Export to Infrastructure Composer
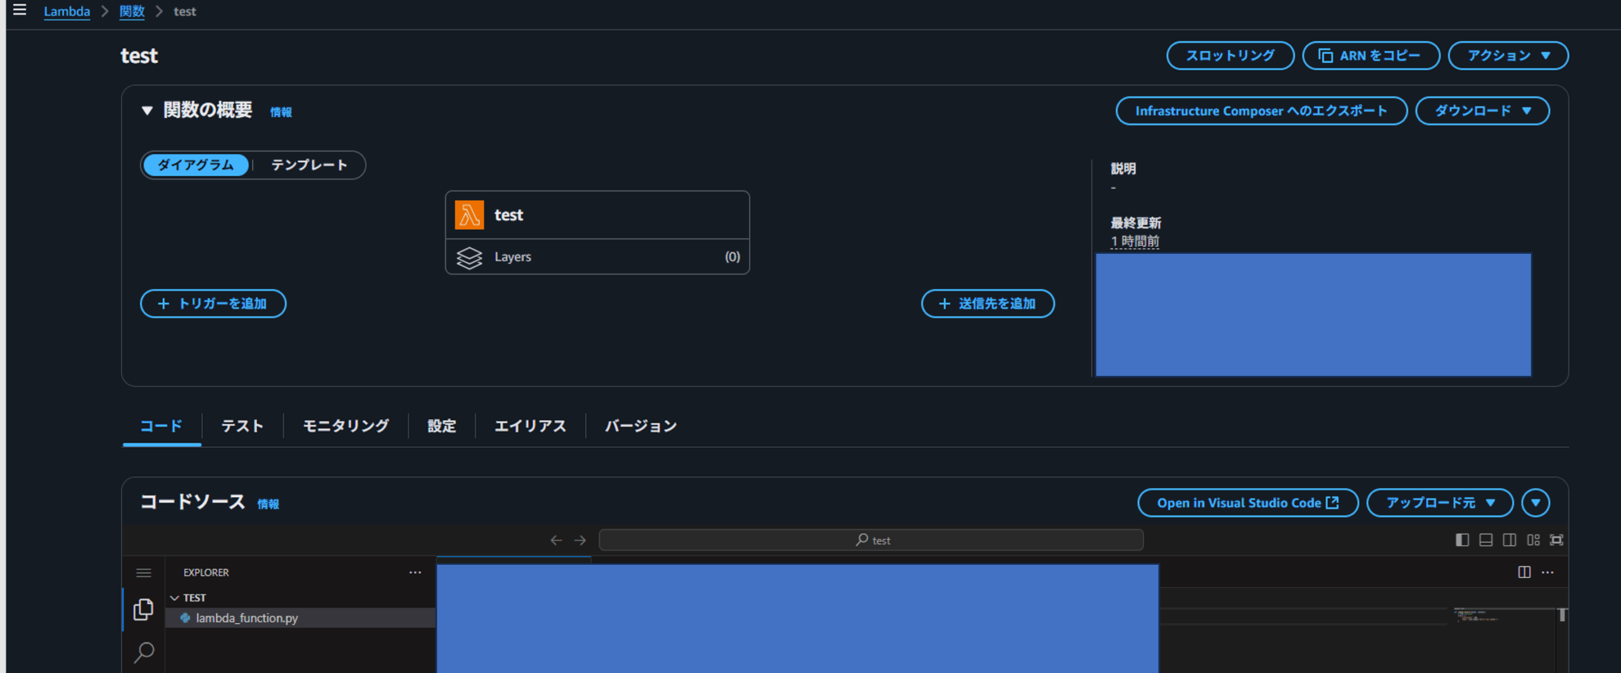 coord(1261,111)
